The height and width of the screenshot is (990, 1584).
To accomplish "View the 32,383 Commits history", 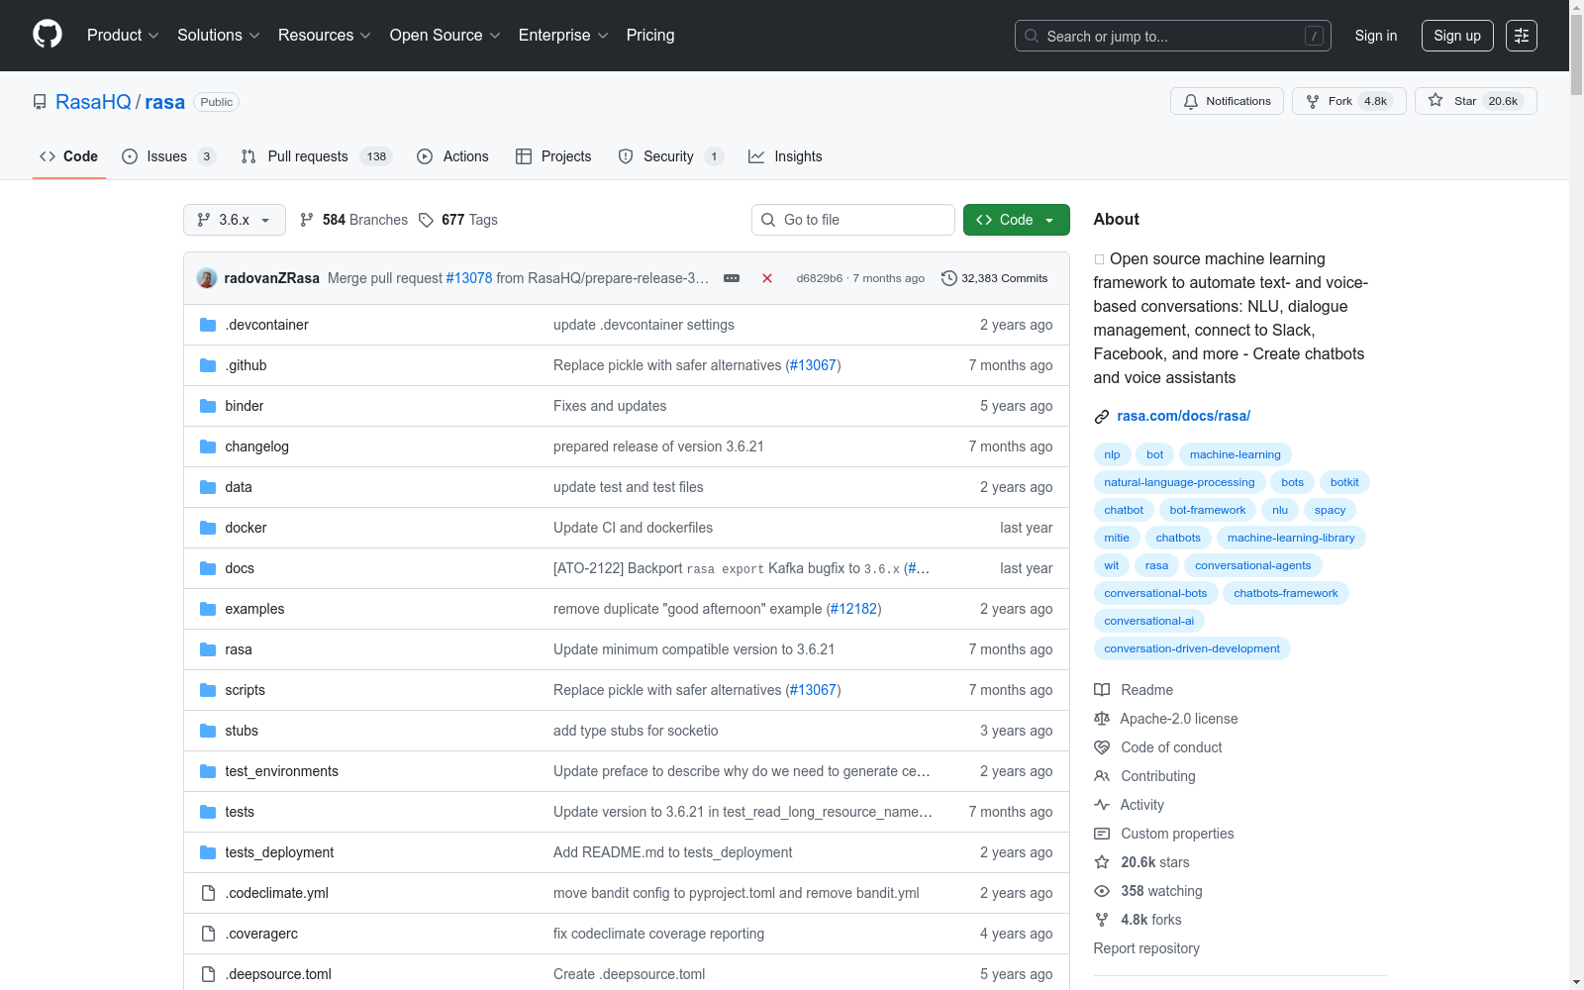I will (x=994, y=278).
